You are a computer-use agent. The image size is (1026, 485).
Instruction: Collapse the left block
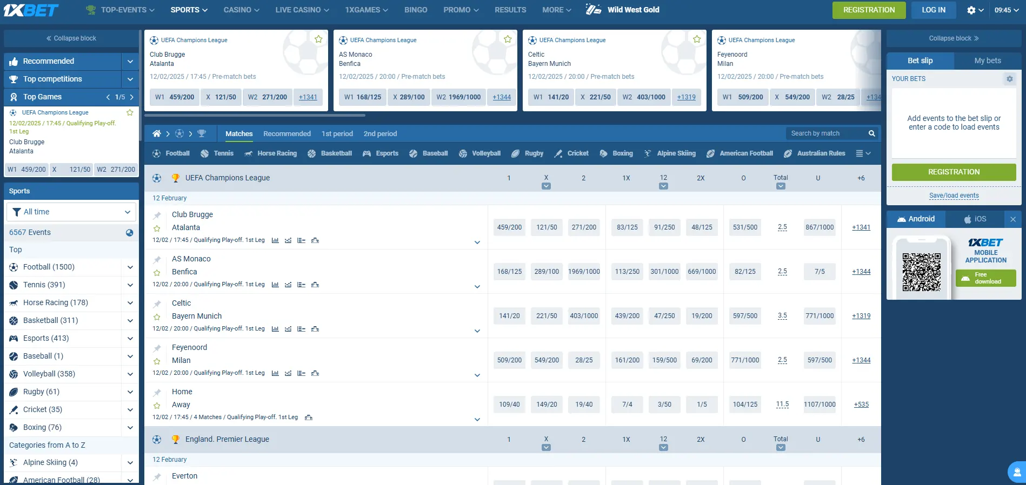click(71, 38)
